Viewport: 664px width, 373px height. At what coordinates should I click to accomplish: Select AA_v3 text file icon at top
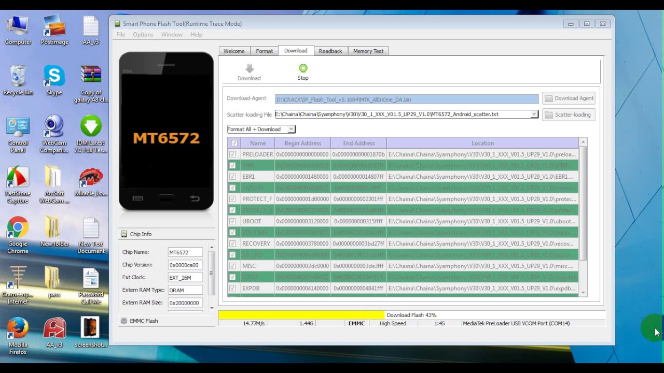[x=91, y=31]
